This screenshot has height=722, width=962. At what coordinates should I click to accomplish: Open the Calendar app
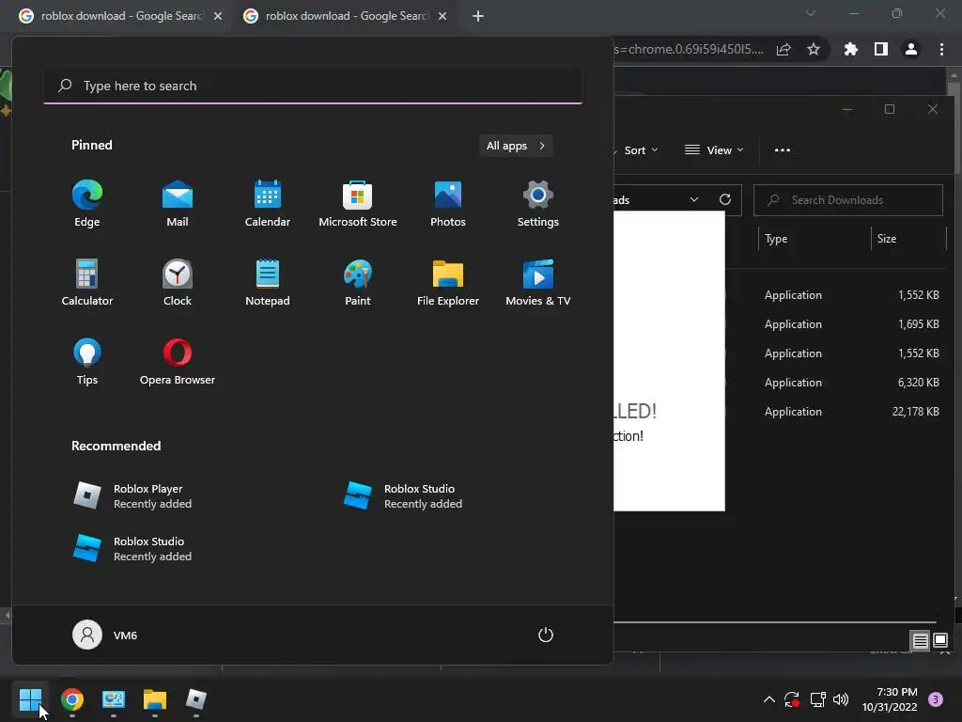coord(268,204)
